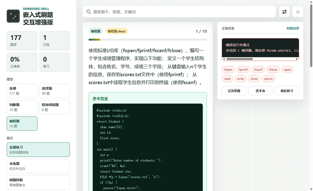
Task: Click the page vertical scrollbar thumb
Action: 311,36
